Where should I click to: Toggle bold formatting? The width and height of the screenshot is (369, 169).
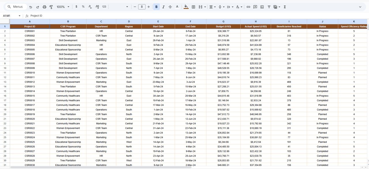click(x=157, y=7)
